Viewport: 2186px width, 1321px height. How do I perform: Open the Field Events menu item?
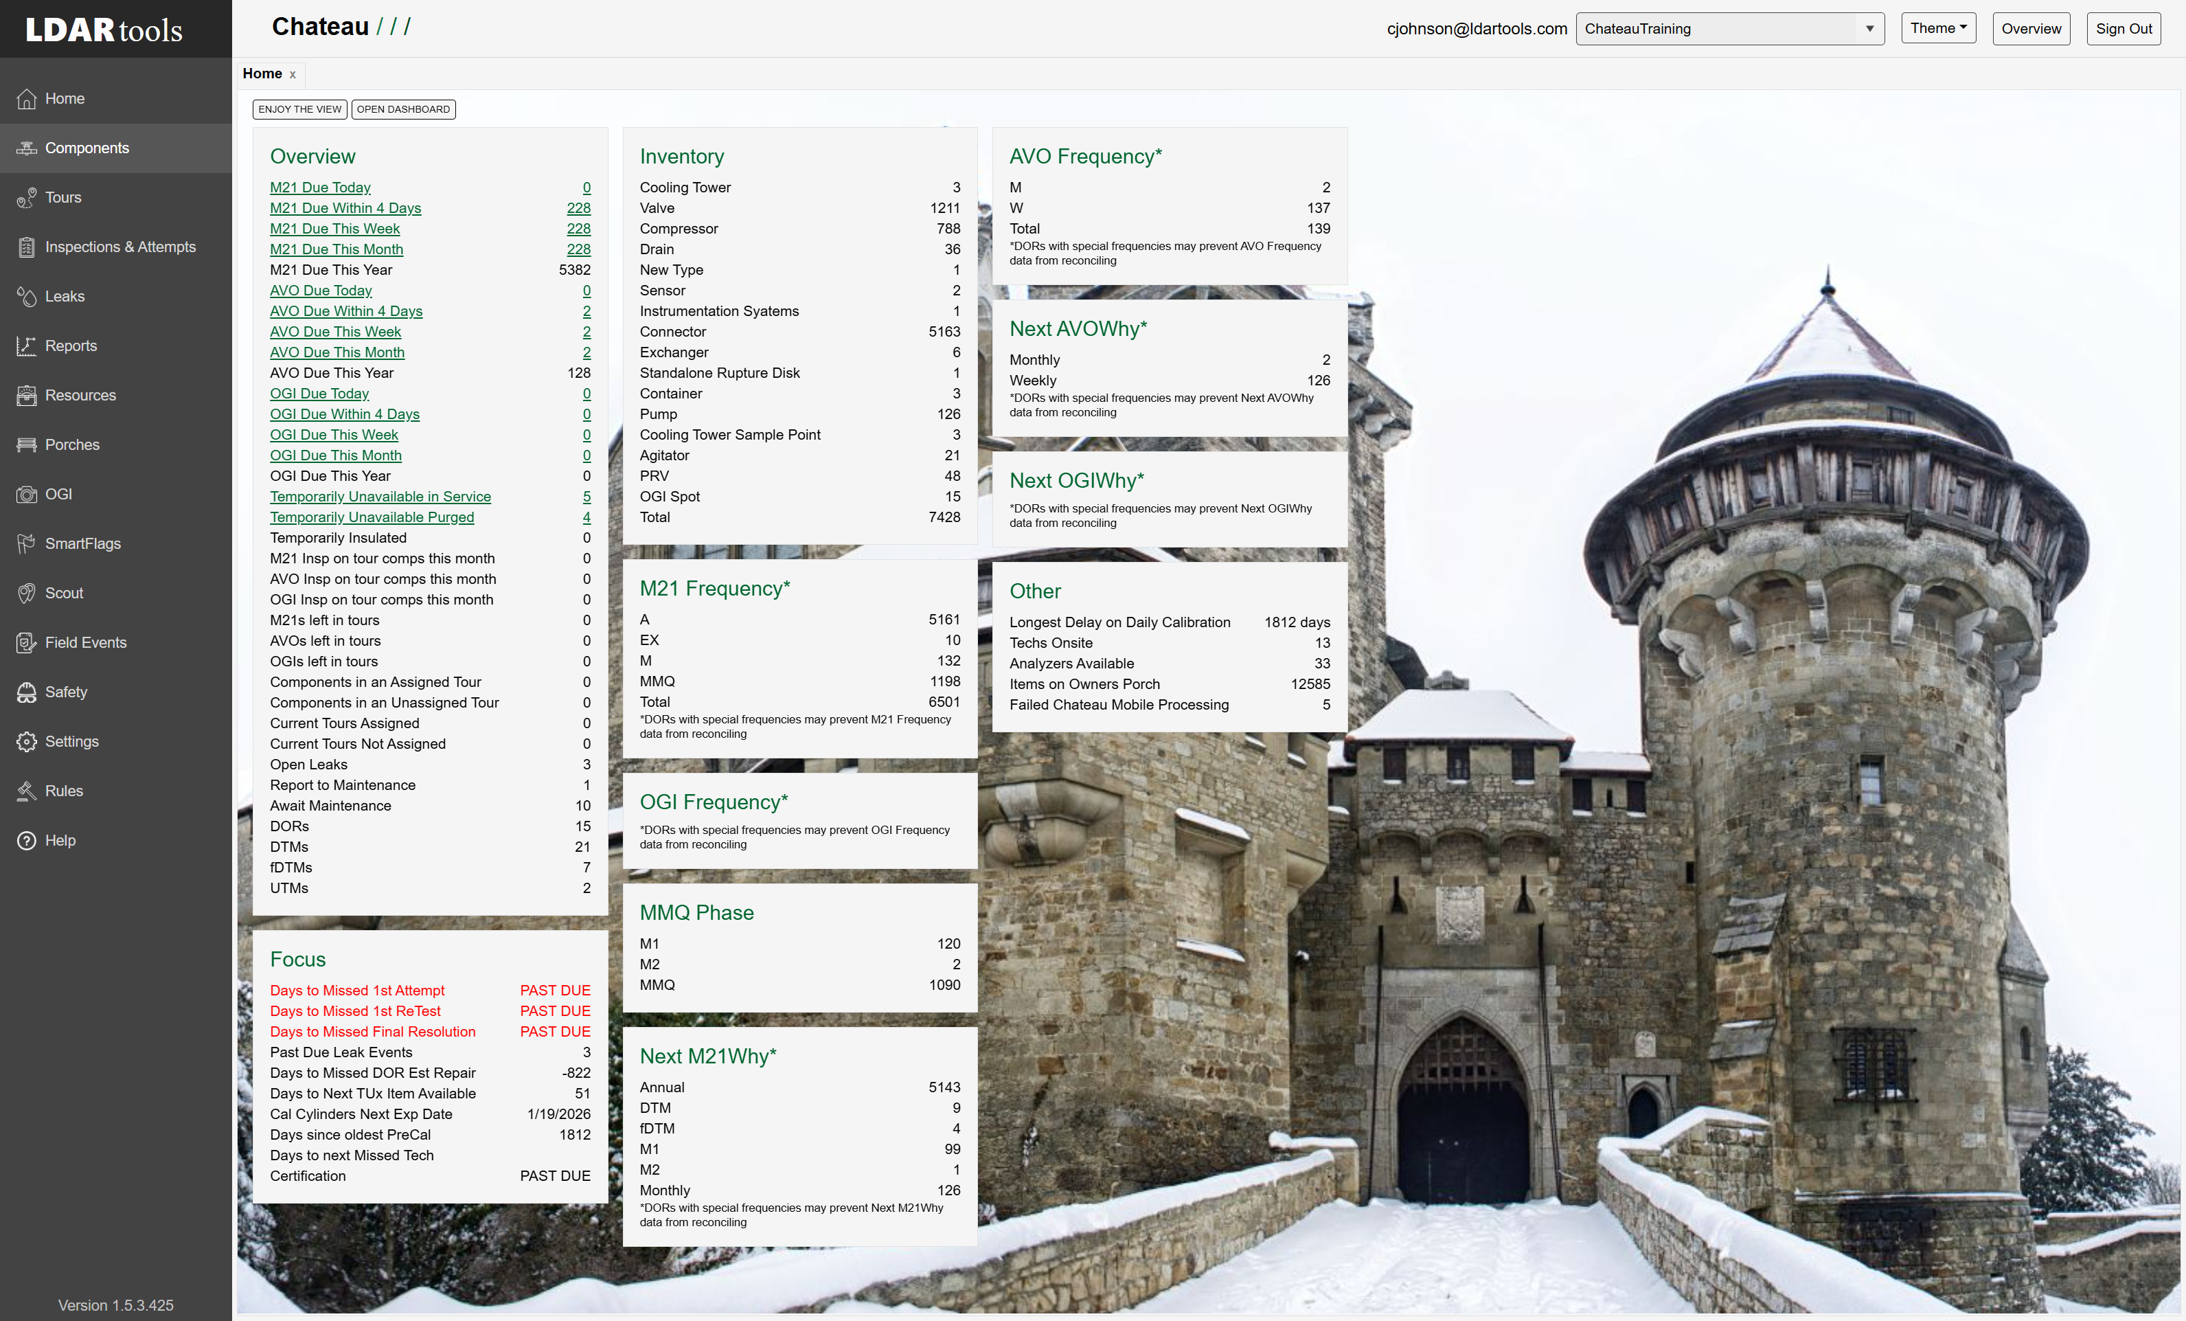point(115,643)
